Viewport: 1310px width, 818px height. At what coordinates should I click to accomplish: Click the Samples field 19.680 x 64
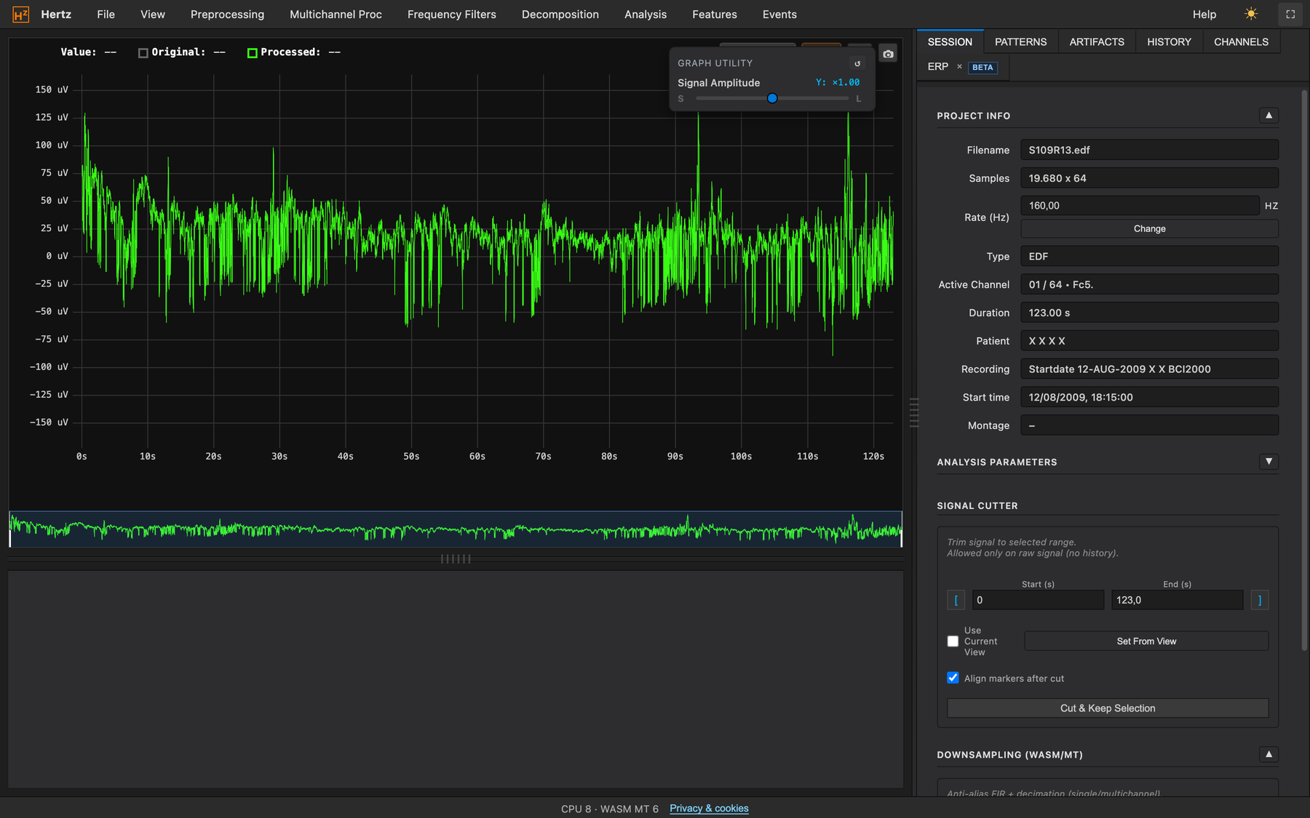pos(1149,178)
